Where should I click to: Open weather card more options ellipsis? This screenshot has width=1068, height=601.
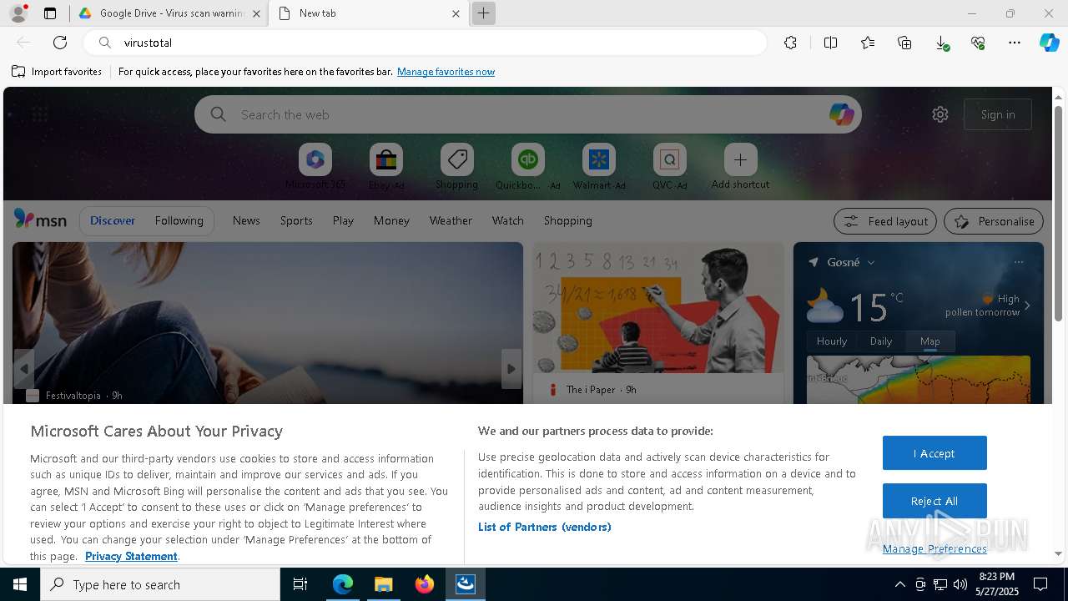click(1018, 262)
